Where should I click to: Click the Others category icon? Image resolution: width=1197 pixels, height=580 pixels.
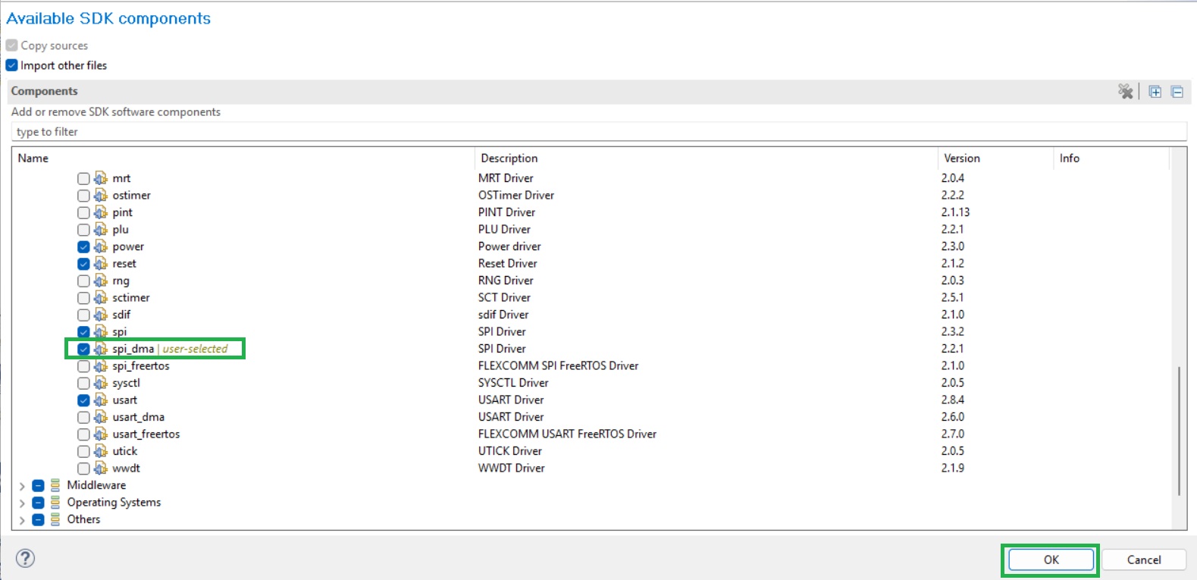55,519
